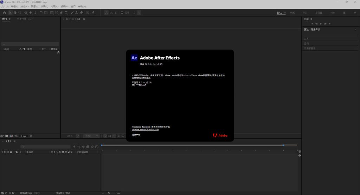Open the 项目 panel menu icon
Viewport: 360px width, 195px height.
point(9,19)
